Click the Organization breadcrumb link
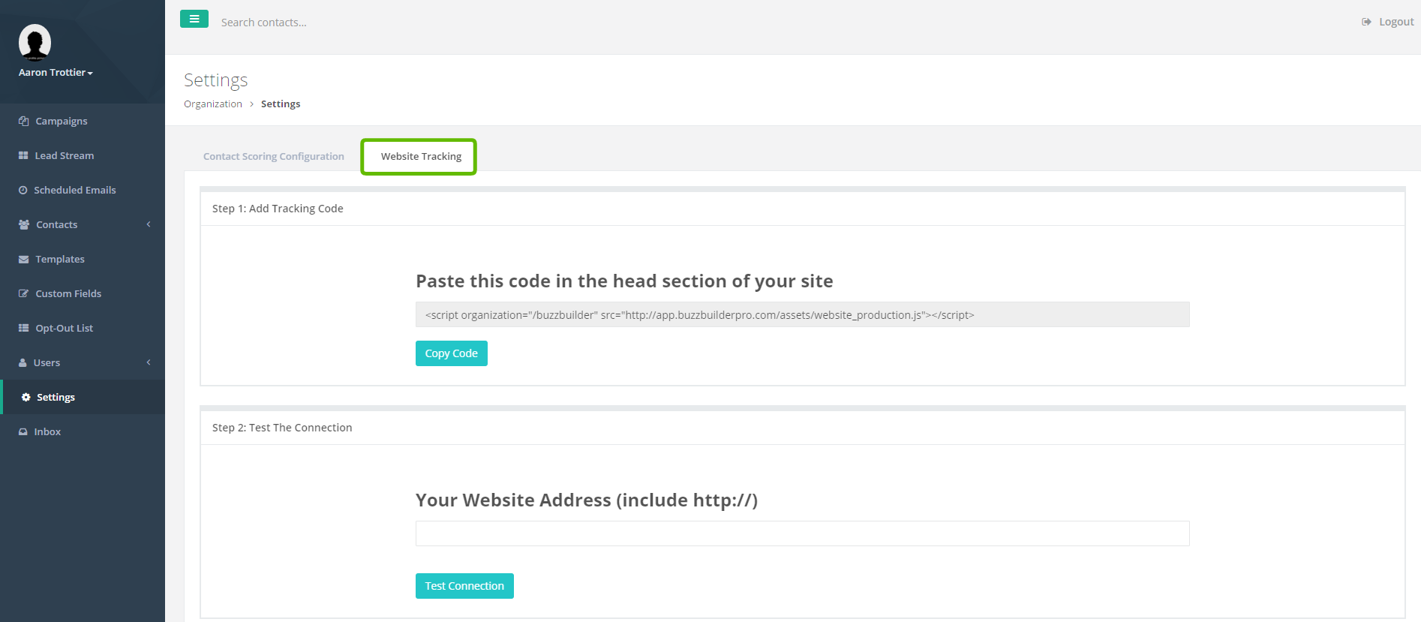The height and width of the screenshot is (622, 1421). tap(213, 104)
